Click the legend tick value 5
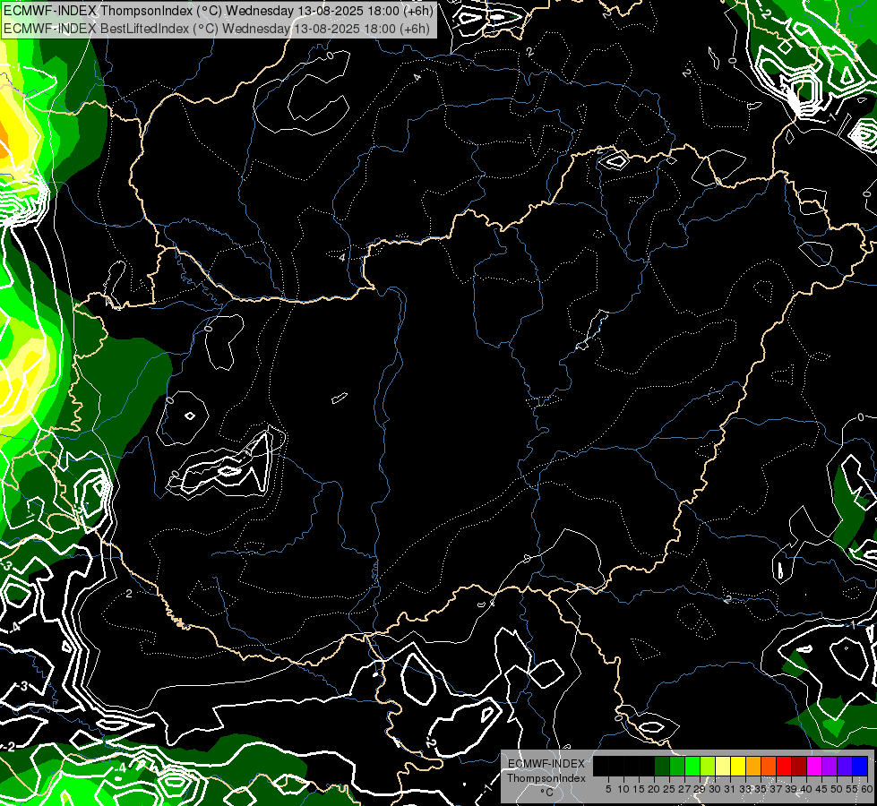Screen dimensions: 877x806 608,789
